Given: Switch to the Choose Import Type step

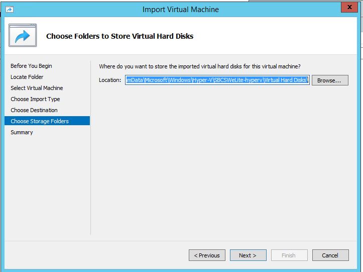Looking at the screenshot, I should point(35,99).
